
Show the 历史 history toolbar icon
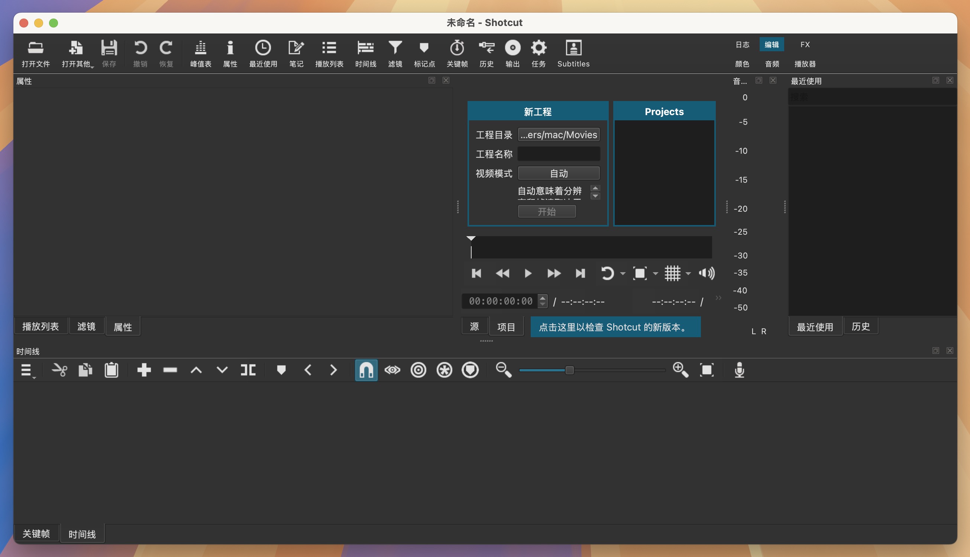(x=486, y=53)
